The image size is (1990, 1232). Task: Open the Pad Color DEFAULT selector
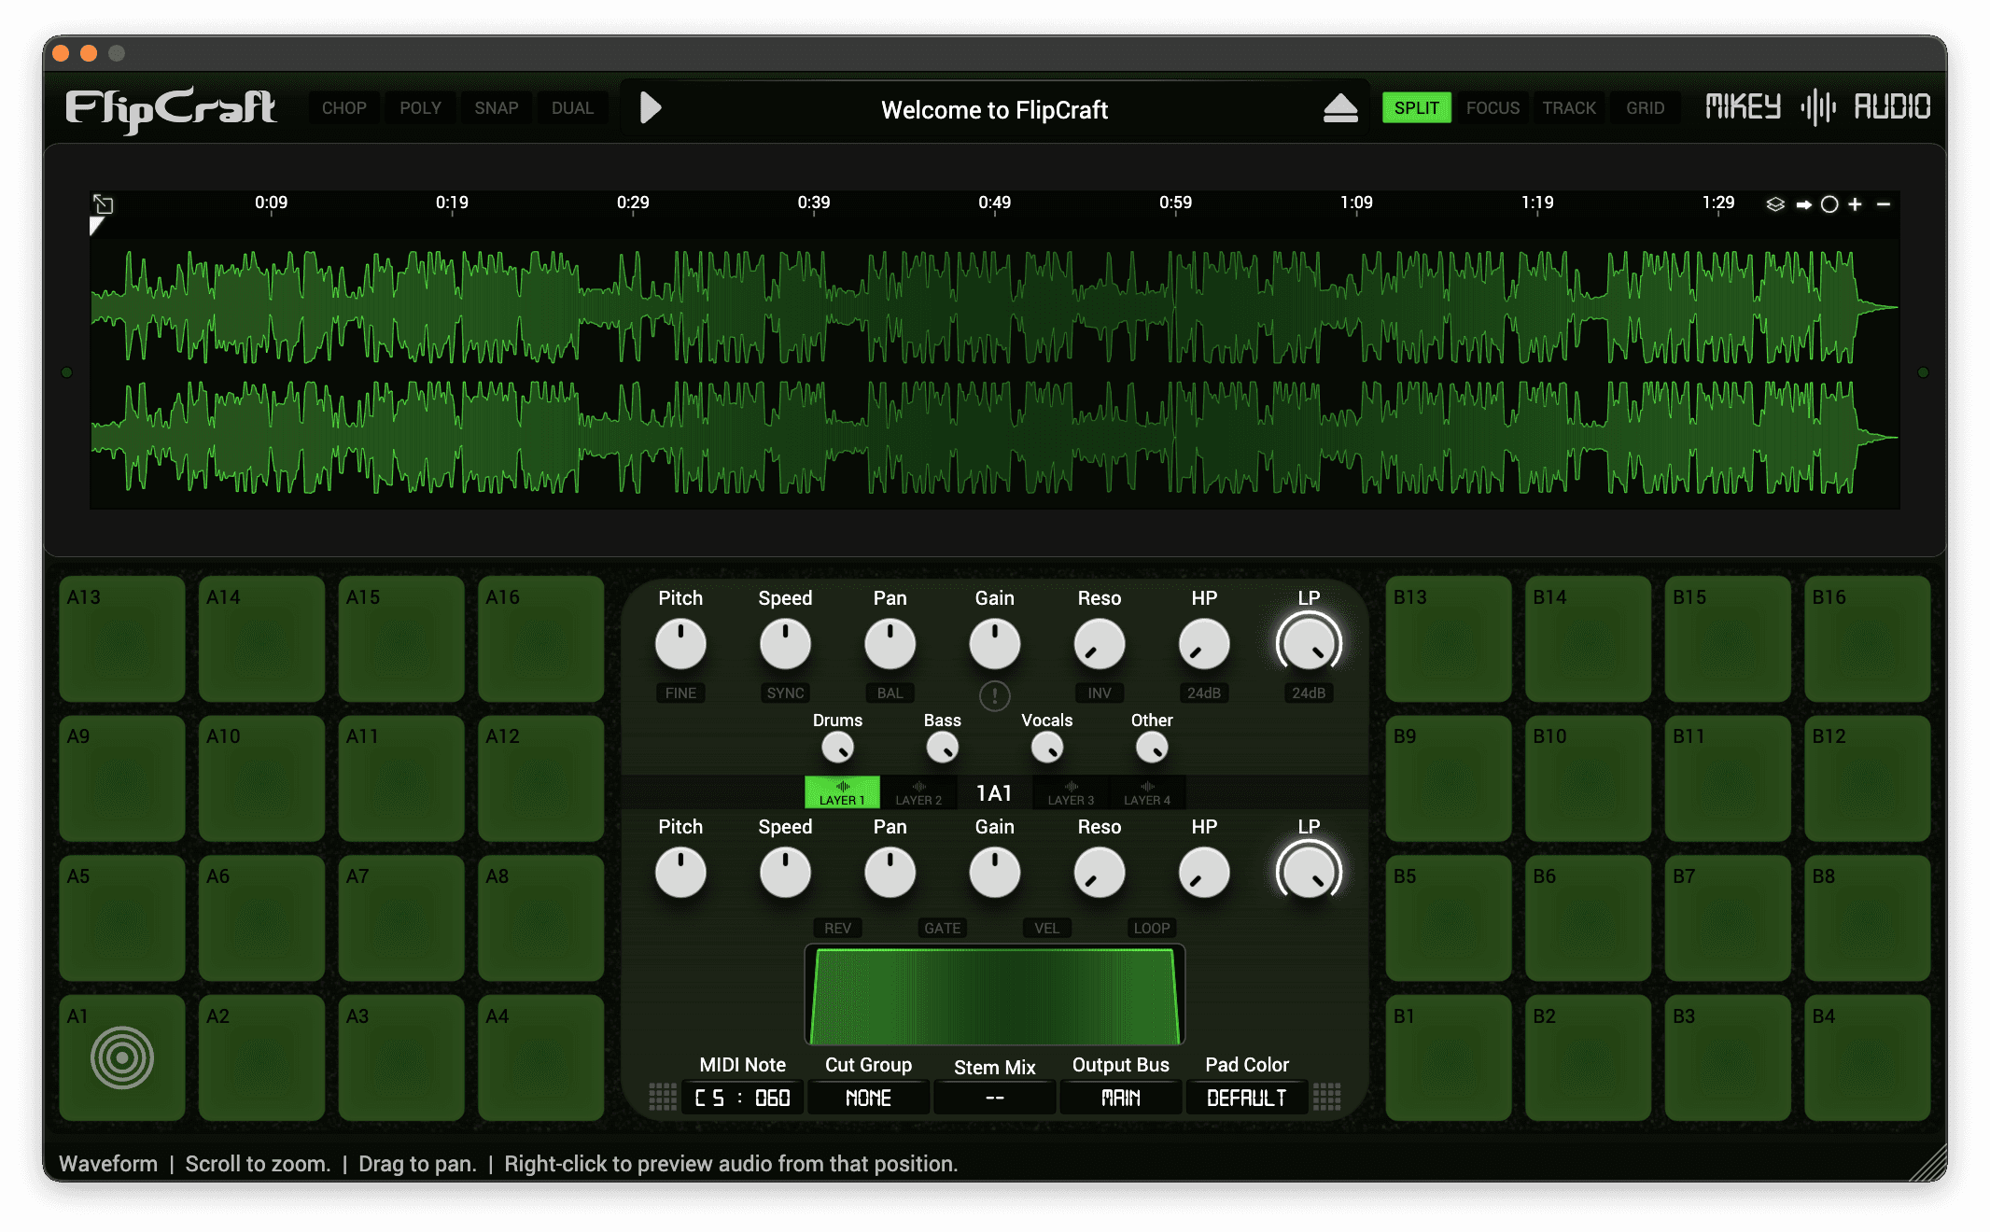coord(1246,1098)
